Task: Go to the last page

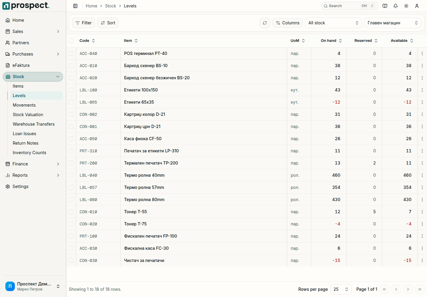Action: pos(420,289)
